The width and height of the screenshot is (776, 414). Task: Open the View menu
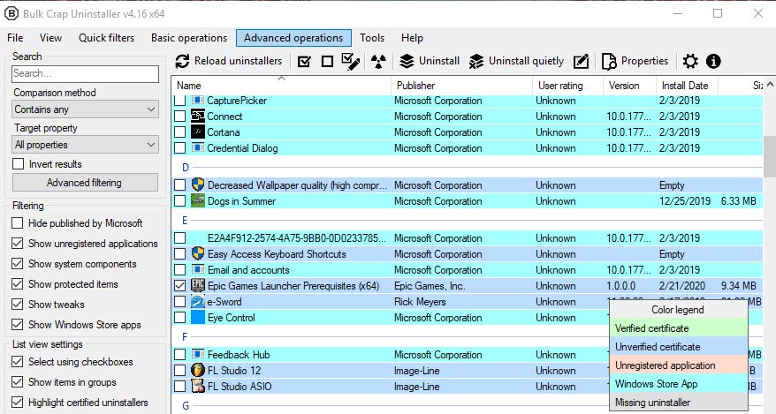point(50,38)
